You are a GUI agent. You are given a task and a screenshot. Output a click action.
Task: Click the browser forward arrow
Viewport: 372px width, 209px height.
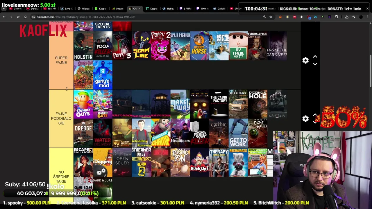tap(11, 17)
